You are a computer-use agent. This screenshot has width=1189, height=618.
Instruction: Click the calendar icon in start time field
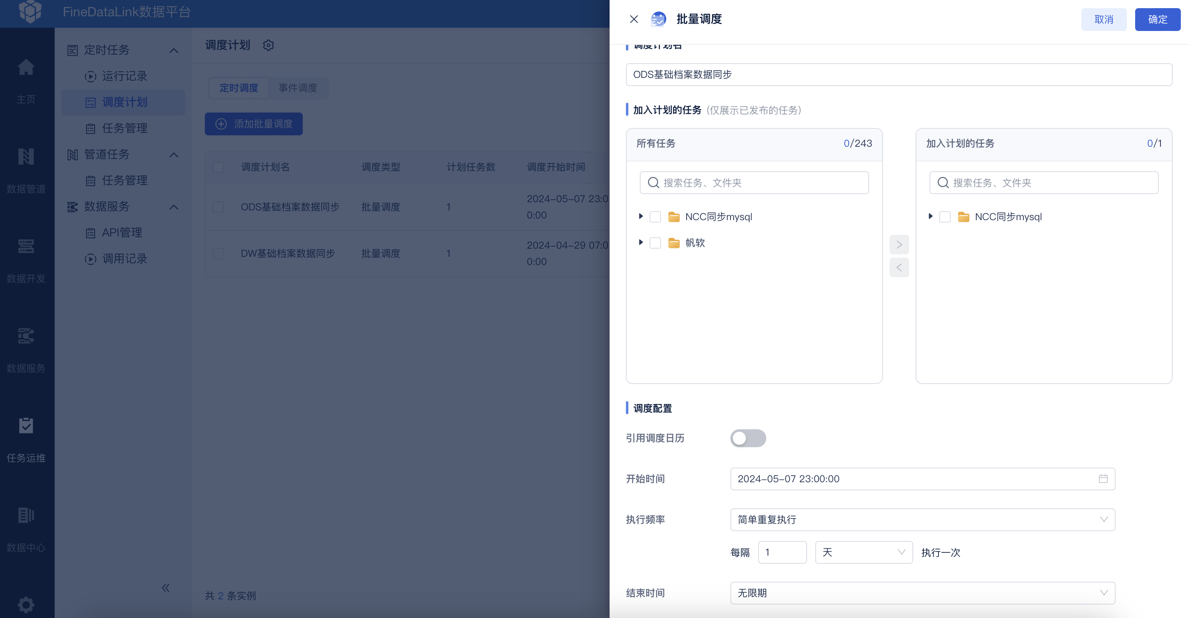[1102, 479]
